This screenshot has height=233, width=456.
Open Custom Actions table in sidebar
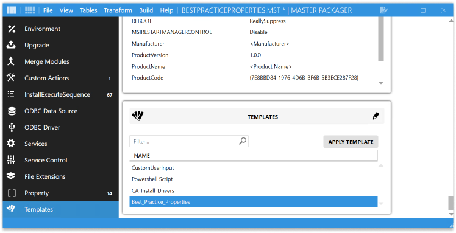61,78
